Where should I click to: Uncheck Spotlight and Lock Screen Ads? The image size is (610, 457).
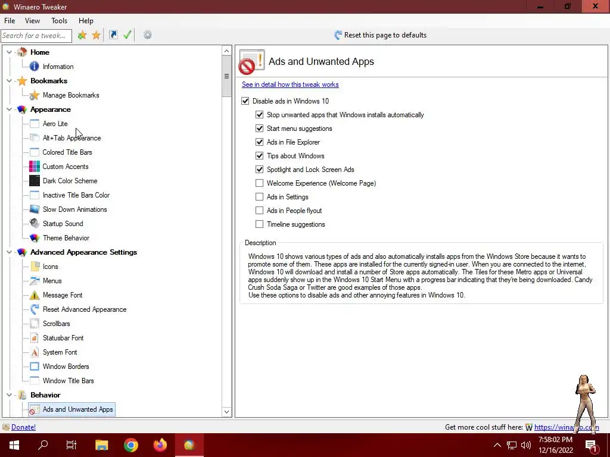point(260,170)
